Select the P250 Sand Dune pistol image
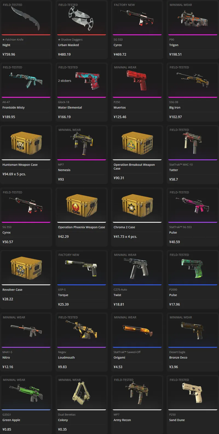The height and width of the screenshot is (434, 219). click(x=192, y=393)
